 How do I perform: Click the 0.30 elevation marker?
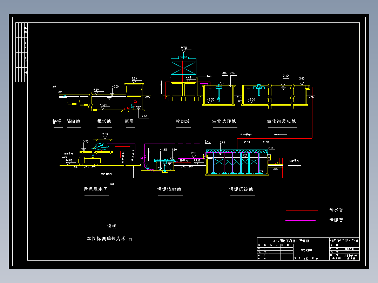(x=96, y=90)
